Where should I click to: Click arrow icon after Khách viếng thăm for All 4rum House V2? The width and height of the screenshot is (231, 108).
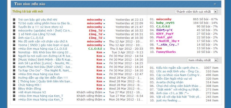[104, 92]
